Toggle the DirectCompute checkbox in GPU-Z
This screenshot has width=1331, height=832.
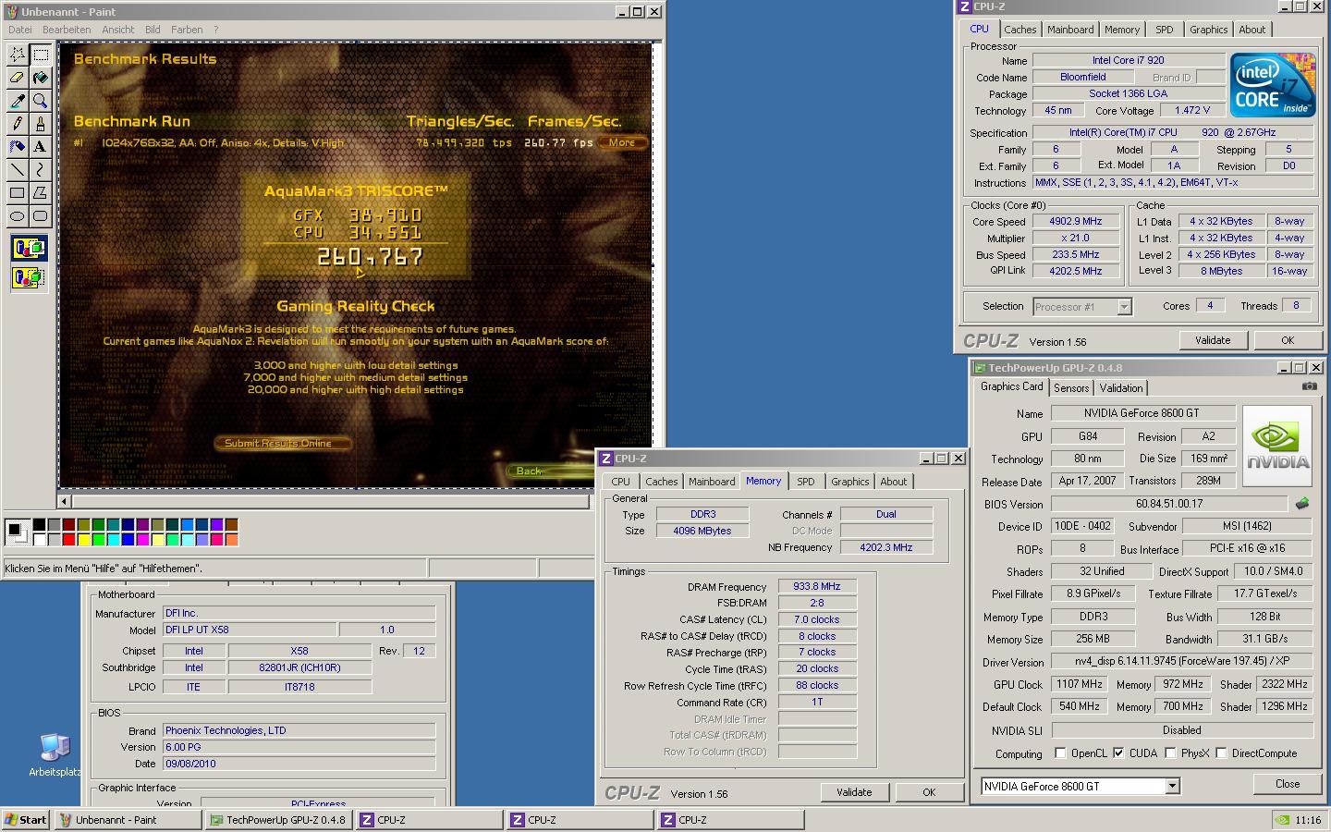[x=1221, y=753]
